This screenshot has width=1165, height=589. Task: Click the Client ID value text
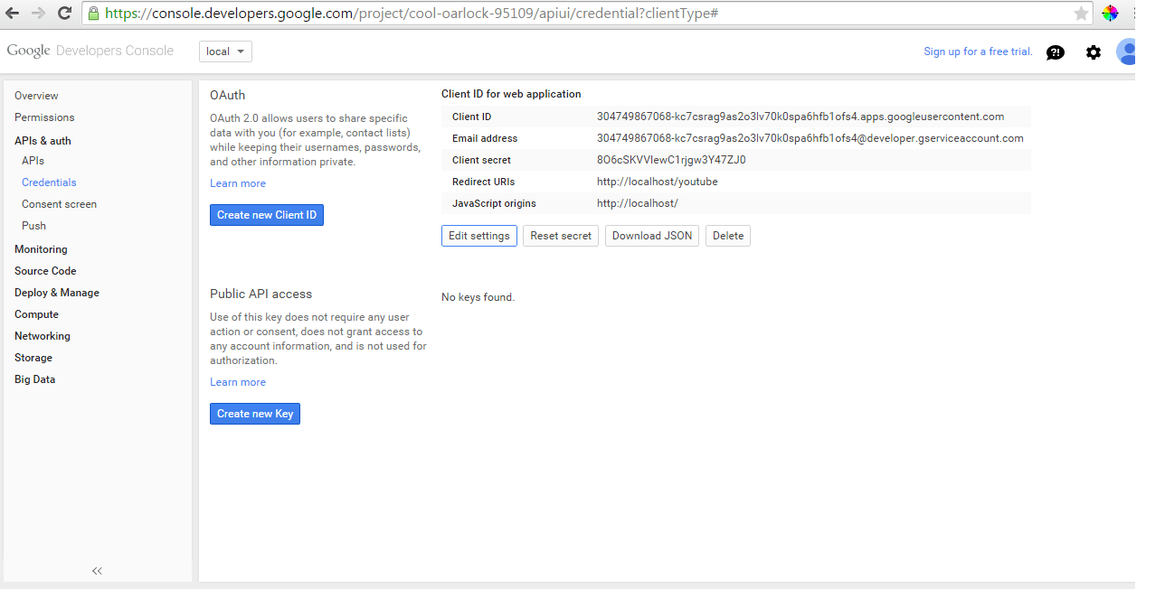click(x=800, y=117)
